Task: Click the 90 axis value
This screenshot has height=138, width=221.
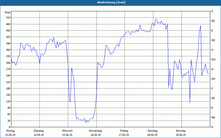Action: point(9,108)
